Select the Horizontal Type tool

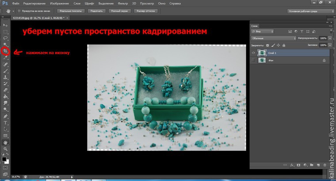[5, 123]
